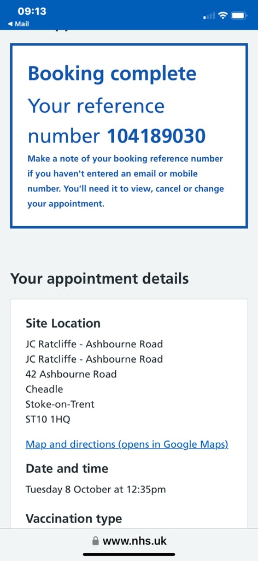This screenshot has width=258, height=561.
Task: Tap the padlock icon beside www.nhs.uk
Action: (95, 541)
